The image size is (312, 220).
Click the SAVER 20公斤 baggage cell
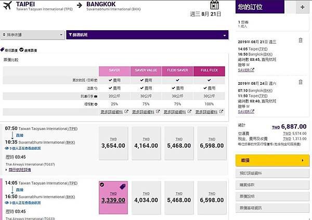point(114,96)
